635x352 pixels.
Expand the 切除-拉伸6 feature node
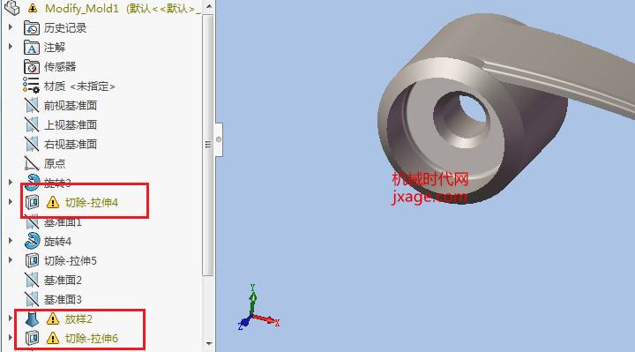click(x=11, y=337)
